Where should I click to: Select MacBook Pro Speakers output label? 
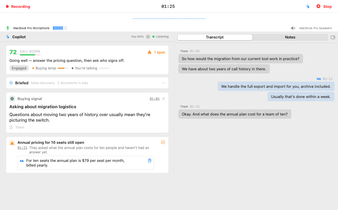(316, 28)
